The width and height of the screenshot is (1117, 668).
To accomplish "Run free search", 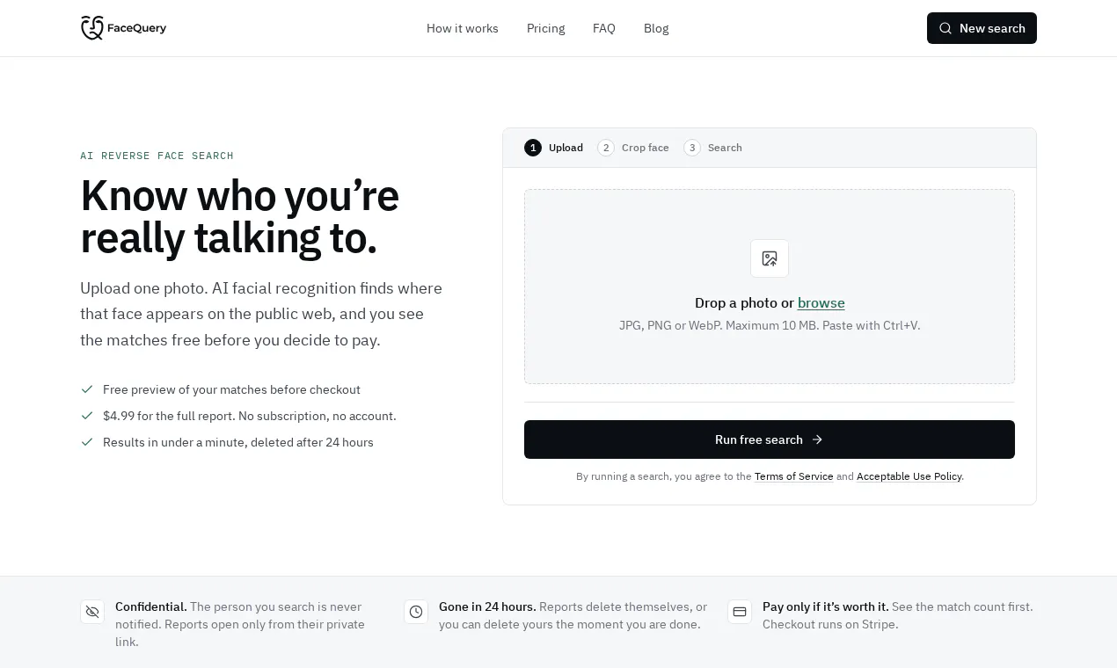I will [770, 439].
